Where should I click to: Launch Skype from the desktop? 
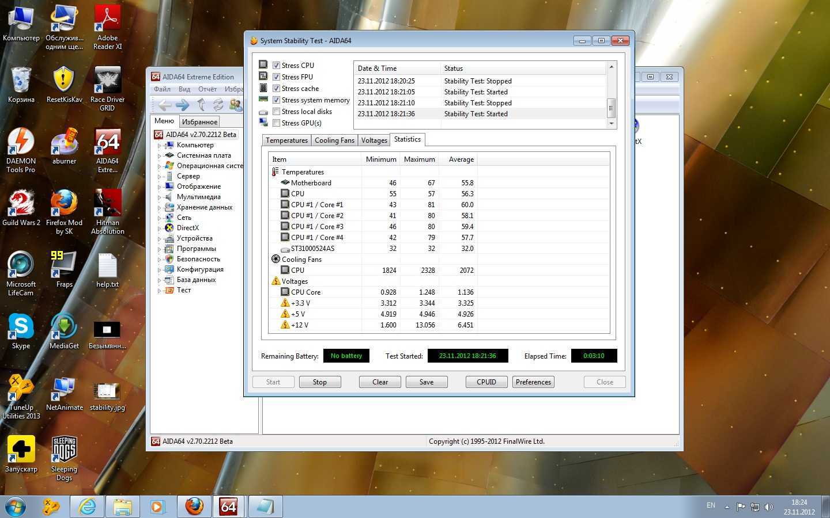[21, 331]
